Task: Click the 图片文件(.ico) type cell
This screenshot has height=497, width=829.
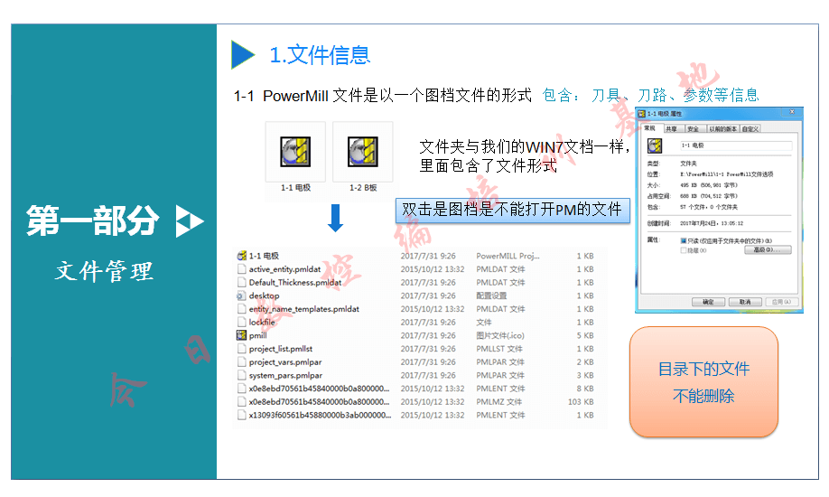Action: pos(500,335)
